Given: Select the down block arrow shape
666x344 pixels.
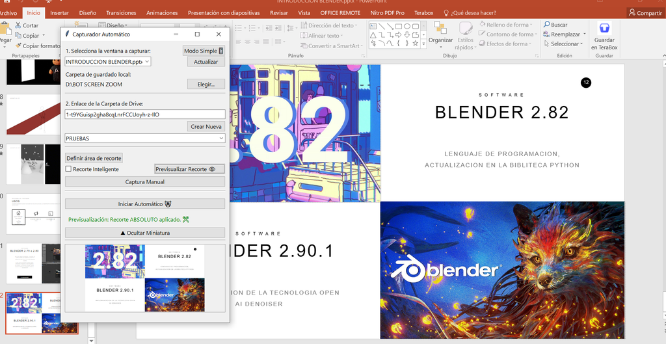Looking at the screenshot, I should [x=407, y=35].
